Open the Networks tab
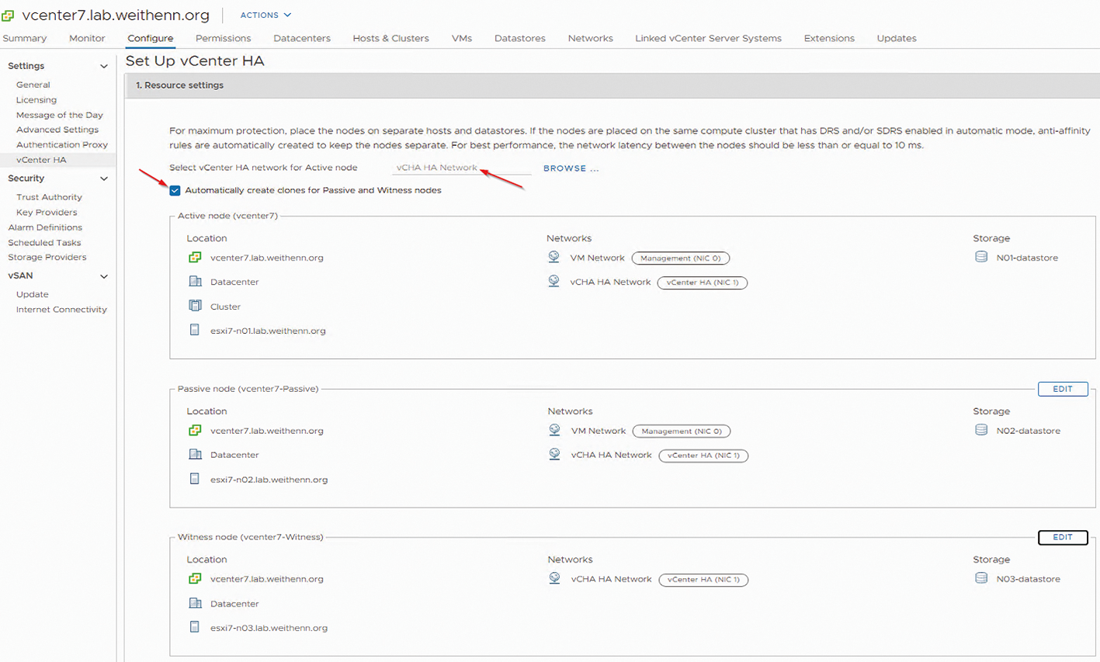This screenshot has height=662, width=1100. (590, 38)
